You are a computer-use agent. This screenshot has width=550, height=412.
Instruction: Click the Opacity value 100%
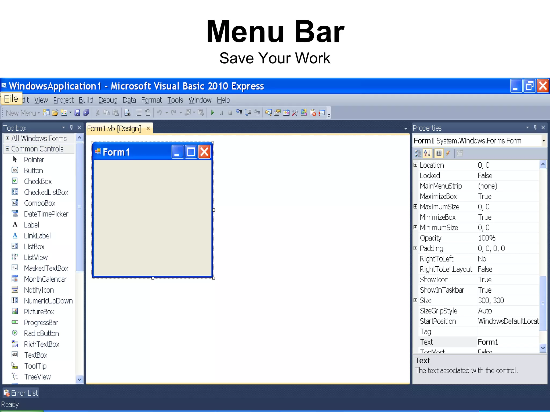[487, 238]
